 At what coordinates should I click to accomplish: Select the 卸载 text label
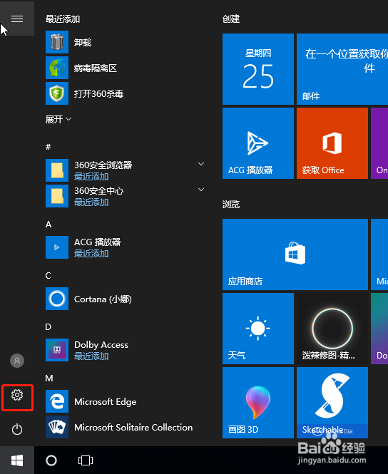coord(83,42)
